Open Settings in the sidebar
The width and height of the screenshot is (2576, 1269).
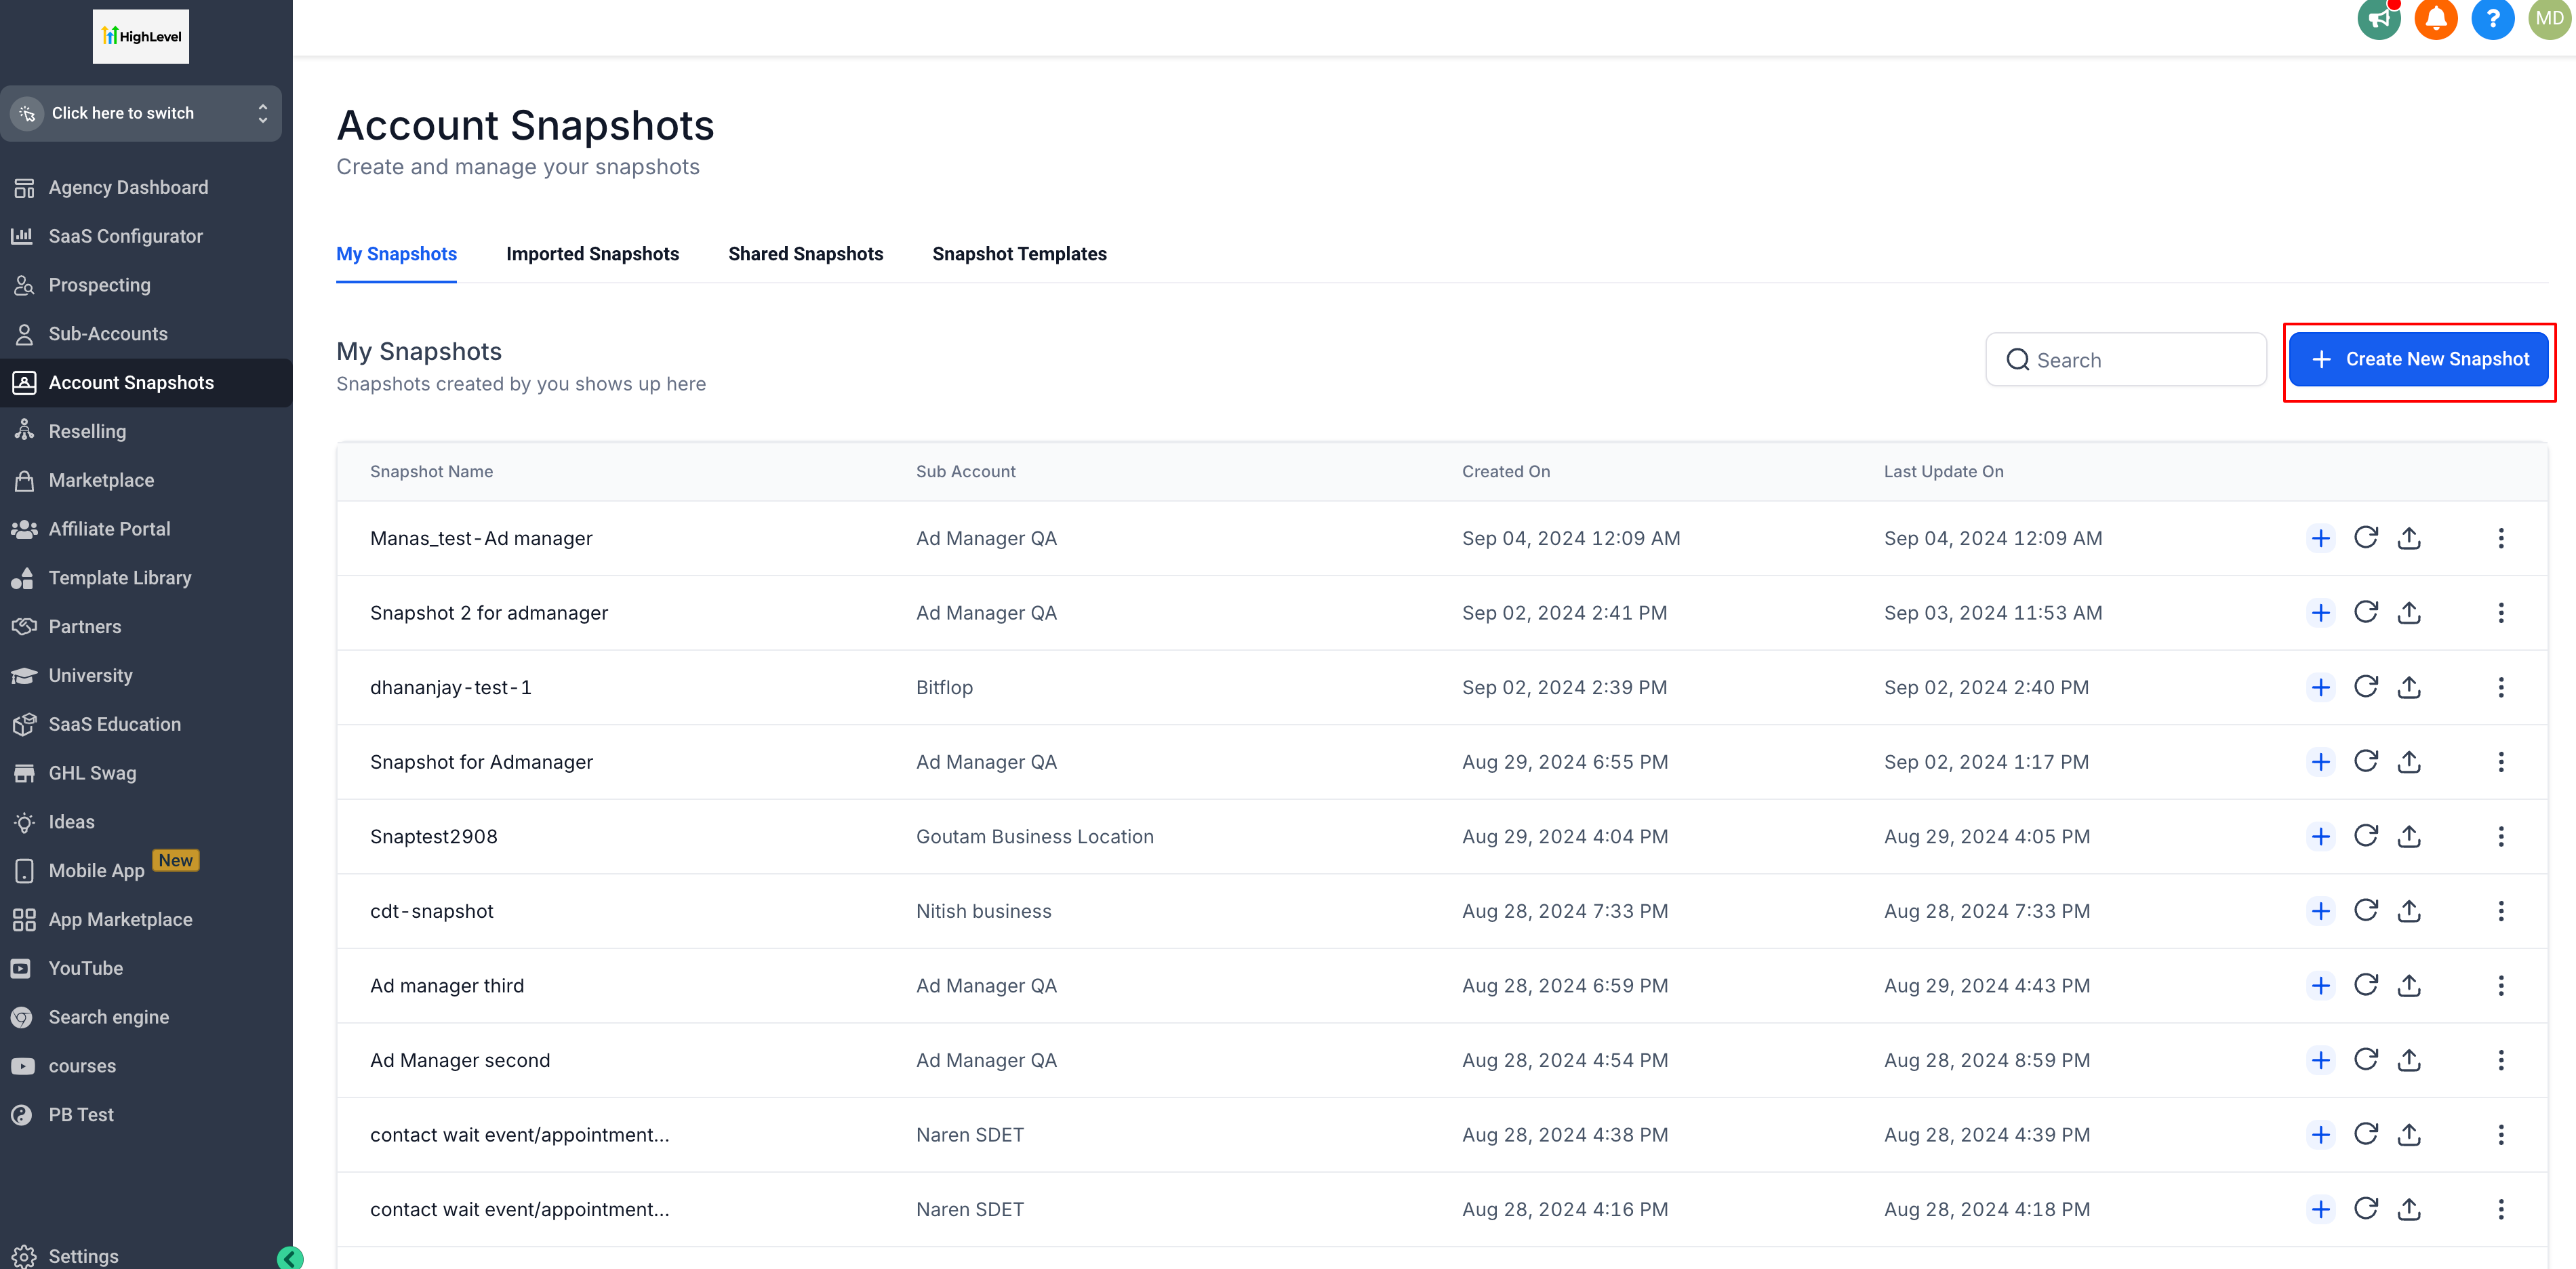(83, 1256)
